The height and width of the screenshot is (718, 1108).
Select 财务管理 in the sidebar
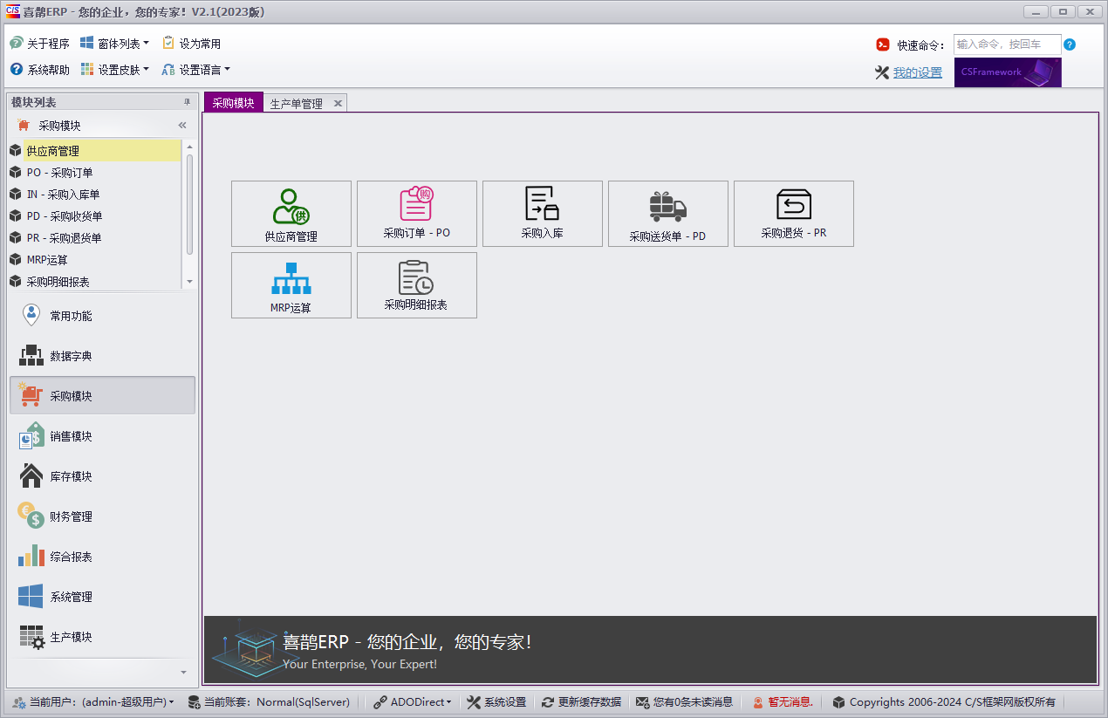click(x=102, y=516)
